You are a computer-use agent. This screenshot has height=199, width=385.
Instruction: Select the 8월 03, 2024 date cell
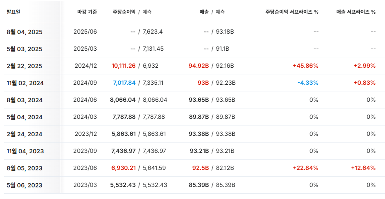(24, 100)
